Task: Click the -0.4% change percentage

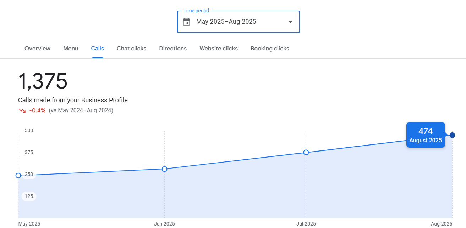Action: click(x=37, y=110)
